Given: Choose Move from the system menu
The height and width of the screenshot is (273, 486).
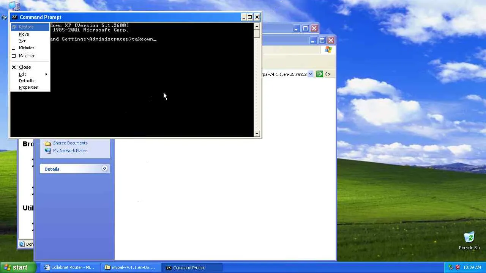Looking at the screenshot, I should (30, 34).
